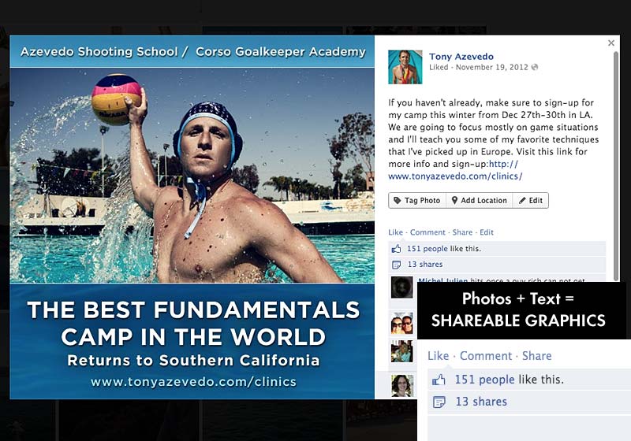Follow the www.tonyazevedo.com/clinics link in the post
This screenshot has width=631, height=441.
coord(456,176)
